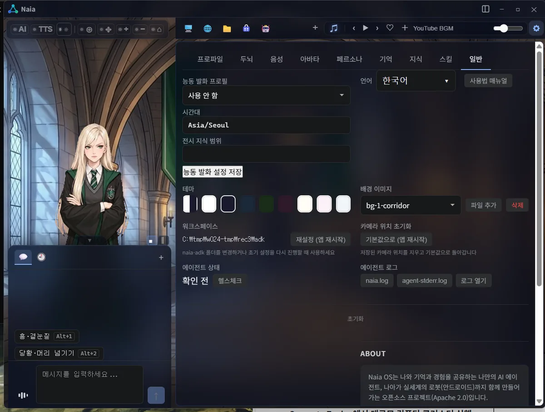The height and width of the screenshot is (412, 545).
Task: Click the heart favorite icon
Action: pos(390,28)
